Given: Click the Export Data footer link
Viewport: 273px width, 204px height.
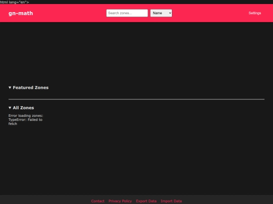Looking at the screenshot, I should pyautogui.click(x=146, y=201).
